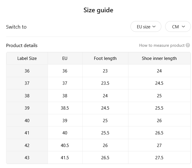Click the chevron beside EU size

[x=154, y=27]
